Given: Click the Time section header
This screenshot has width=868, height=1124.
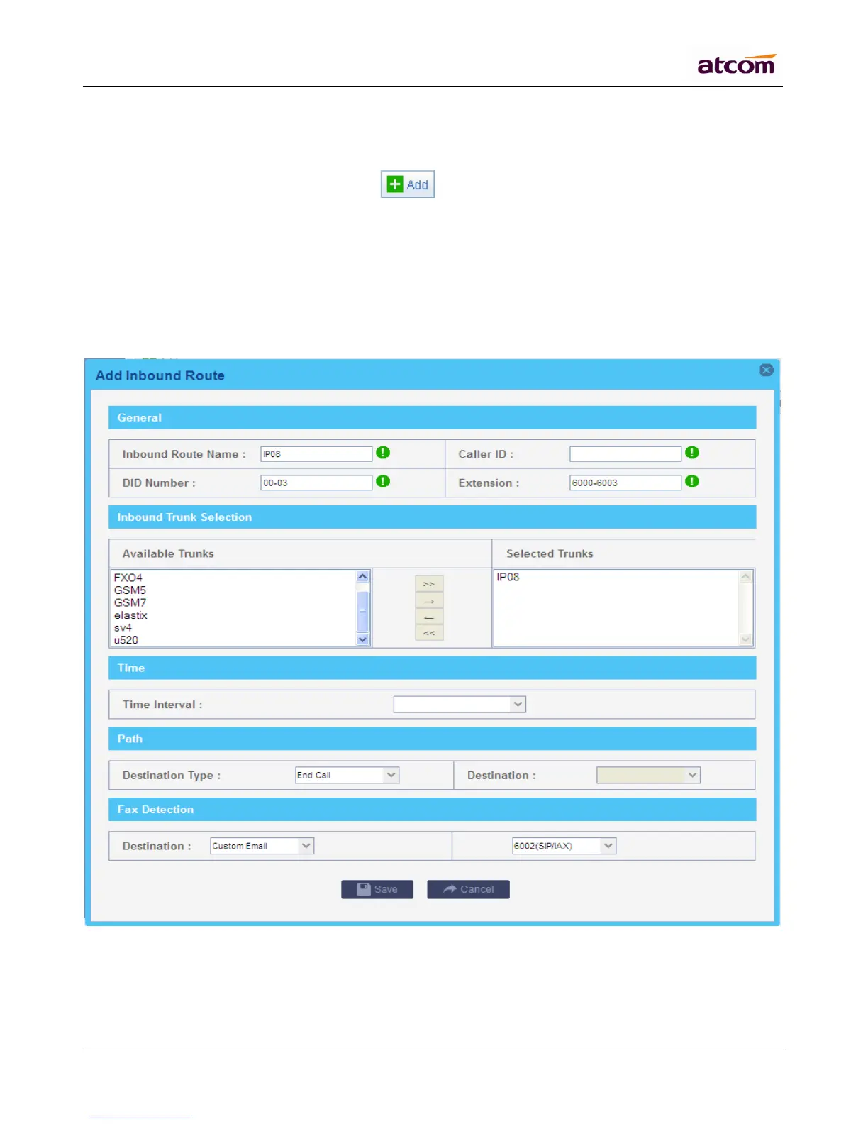Looking at the screenshot, I should (432, 668).
